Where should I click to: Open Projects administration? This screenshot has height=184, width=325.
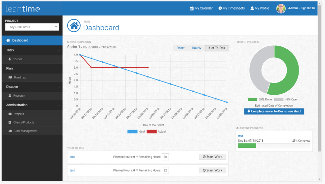32,114
